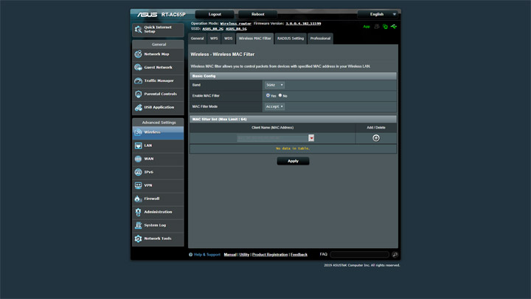Click the MAC address input field

tap(273, 138)
